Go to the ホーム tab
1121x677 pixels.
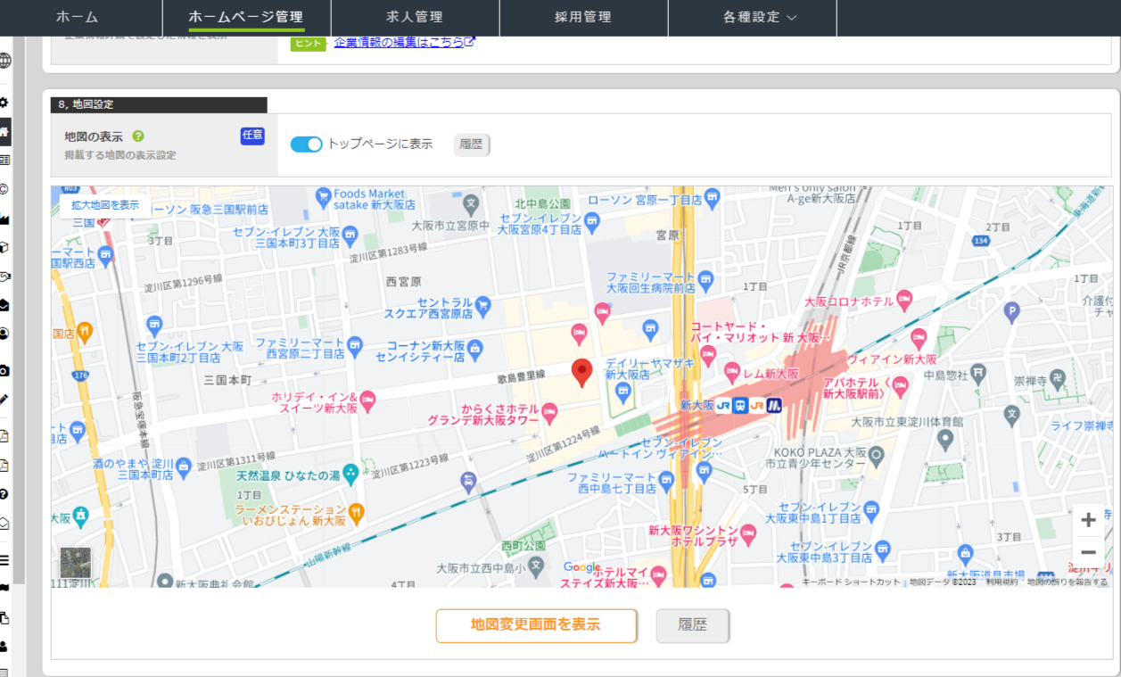coord(77,17)
